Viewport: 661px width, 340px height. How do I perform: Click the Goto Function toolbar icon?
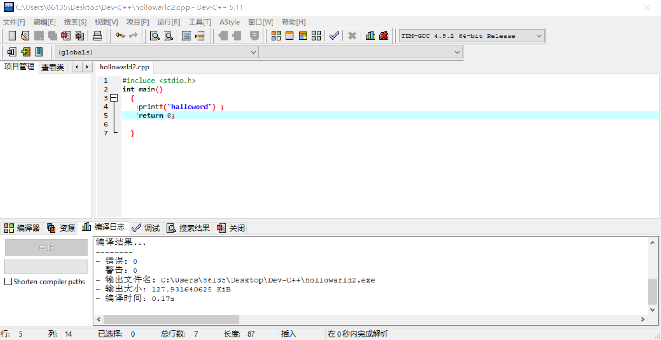(x=186, y=35)
